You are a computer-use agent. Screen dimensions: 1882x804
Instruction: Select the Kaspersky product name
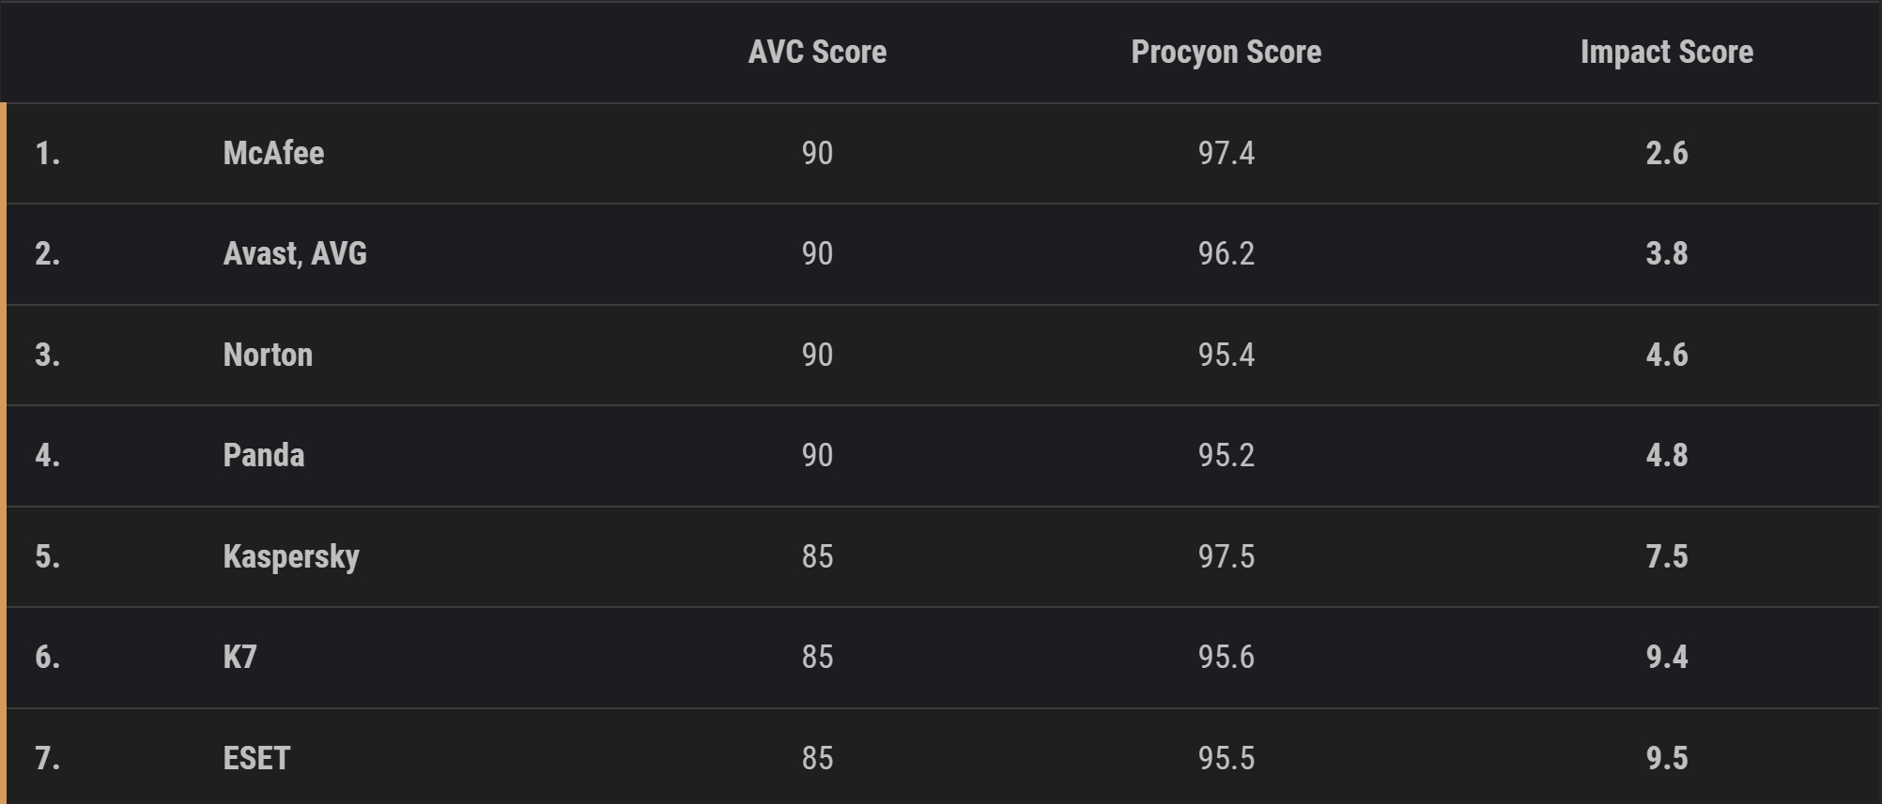click(x=291, y=556)
